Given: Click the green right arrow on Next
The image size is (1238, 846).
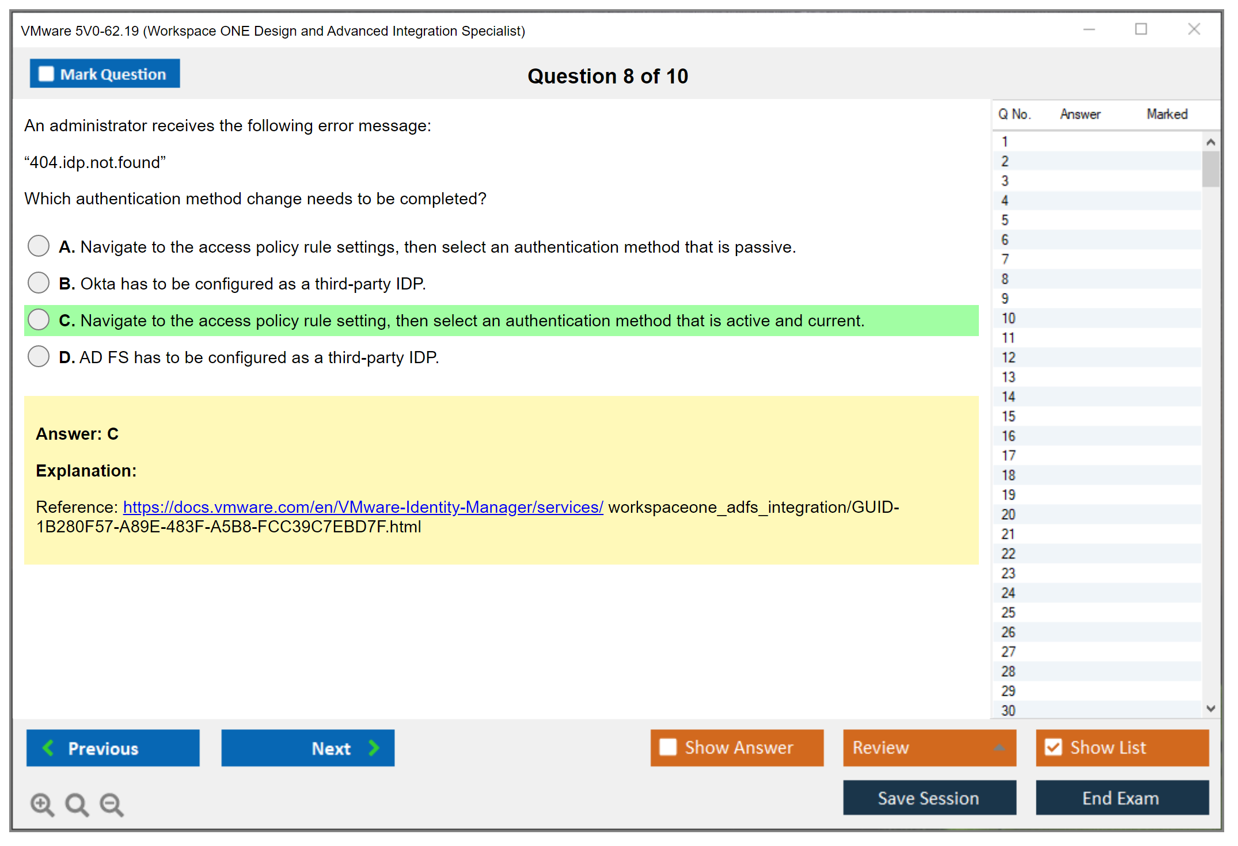Looking at the screenshot, I should tap(374, 748).
